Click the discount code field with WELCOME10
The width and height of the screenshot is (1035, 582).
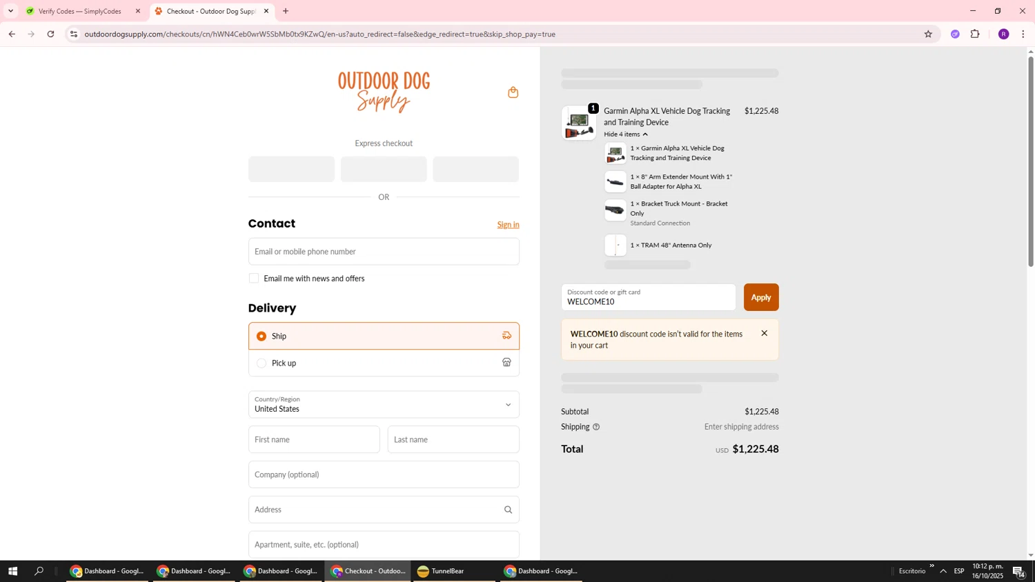(649, 297)
